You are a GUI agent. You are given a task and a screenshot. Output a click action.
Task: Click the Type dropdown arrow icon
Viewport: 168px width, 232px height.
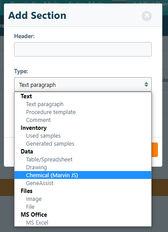(146, 85)
